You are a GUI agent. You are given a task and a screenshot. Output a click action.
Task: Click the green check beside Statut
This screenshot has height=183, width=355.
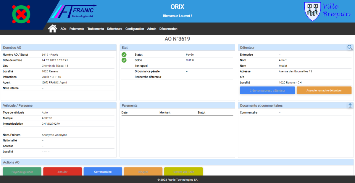coord(124,54)
